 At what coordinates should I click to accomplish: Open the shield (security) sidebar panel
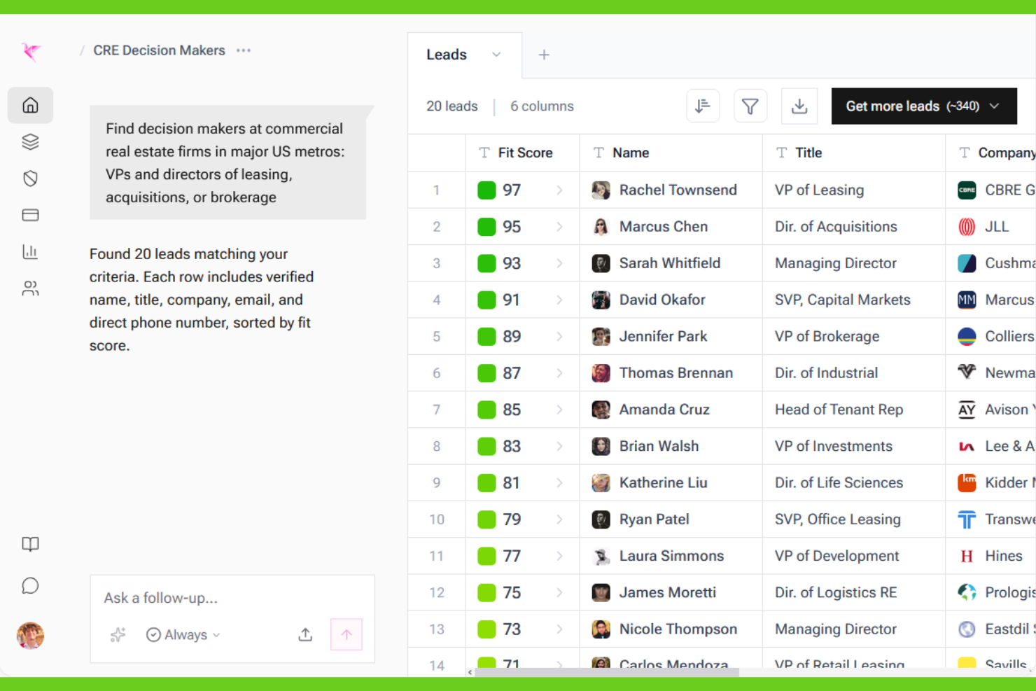30,178
